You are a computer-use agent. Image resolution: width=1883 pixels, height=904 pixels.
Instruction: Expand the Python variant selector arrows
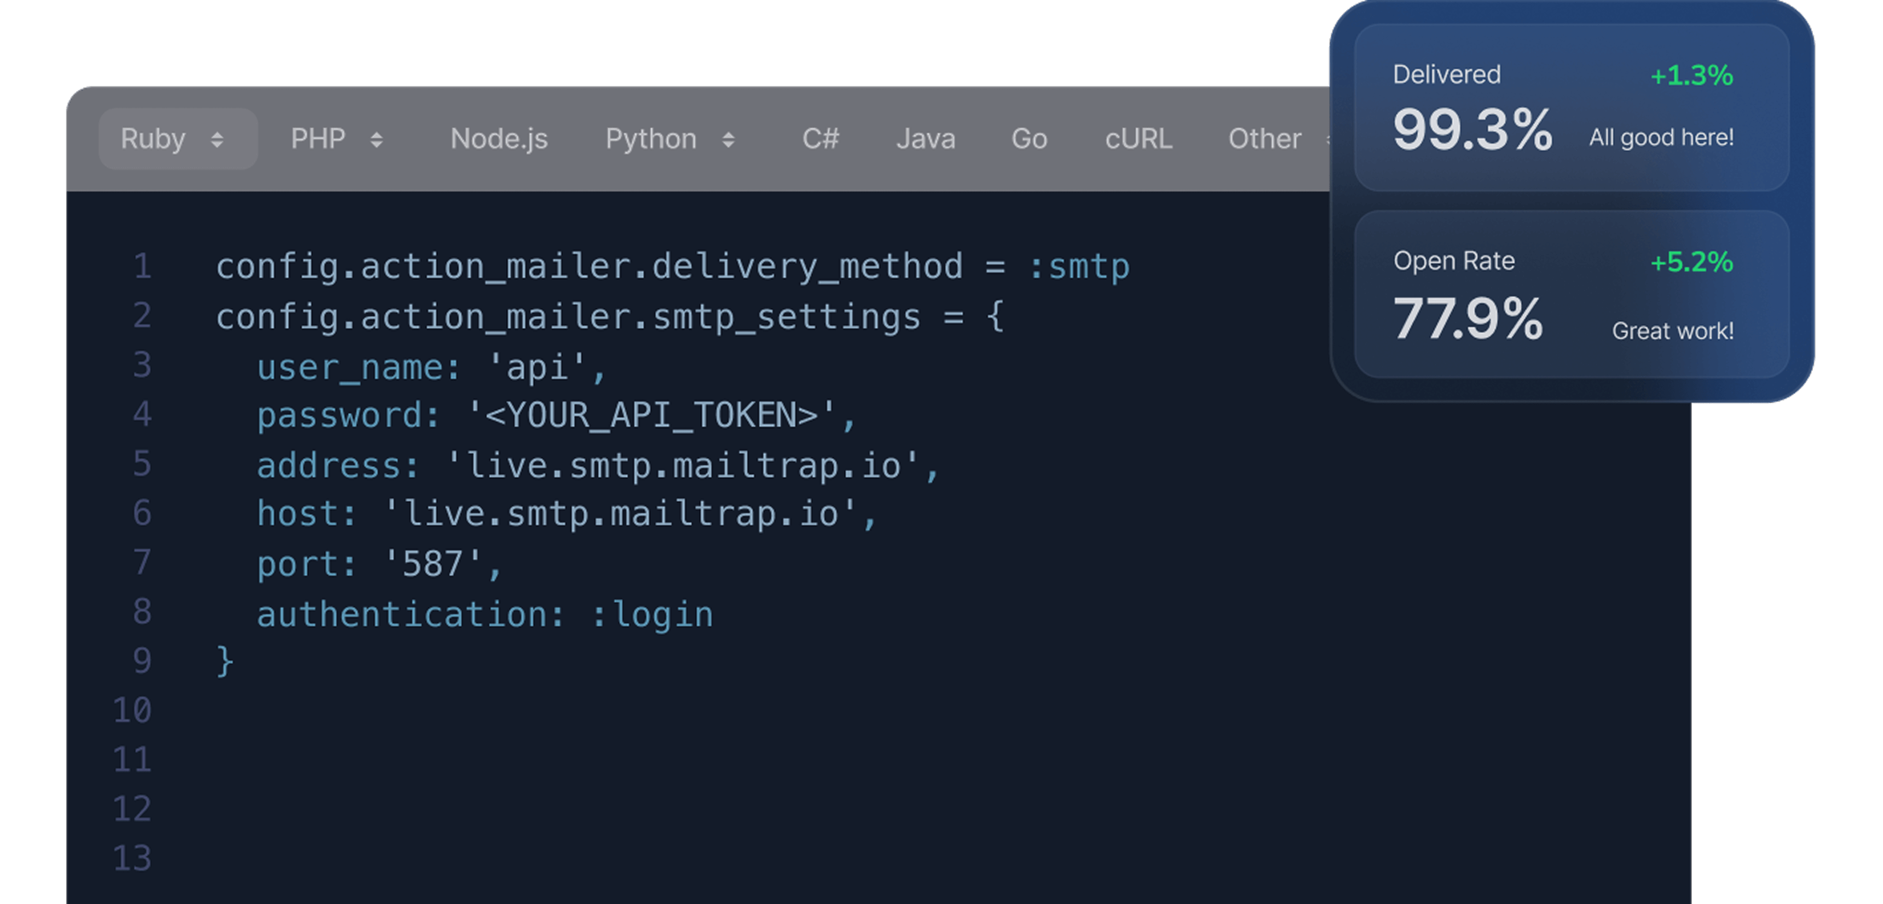pos(728,140)
